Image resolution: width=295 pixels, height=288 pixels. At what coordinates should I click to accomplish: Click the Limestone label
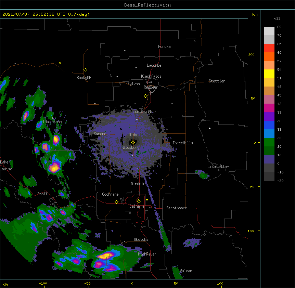[x=52, y=122]
